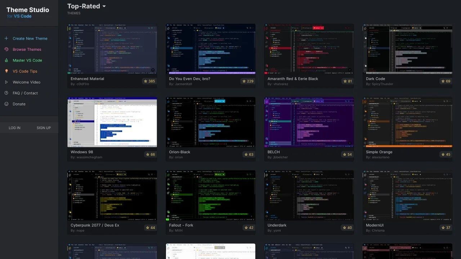Click the play icon beside Welcome Video
The image size is (461, 259).
coord(6,82)
